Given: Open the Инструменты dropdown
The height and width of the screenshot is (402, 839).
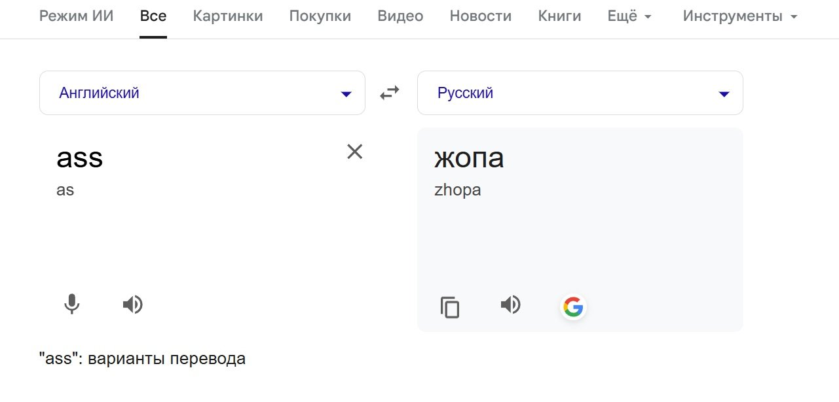Looking at the screenshot, I should point(740,16).
